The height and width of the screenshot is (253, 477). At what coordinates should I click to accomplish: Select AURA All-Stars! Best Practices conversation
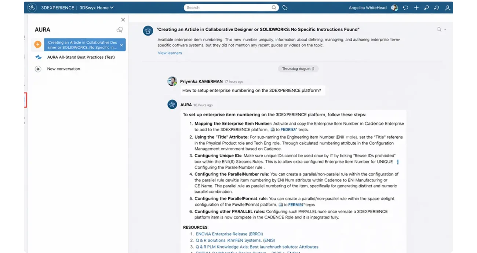click(x=81, y=57)
